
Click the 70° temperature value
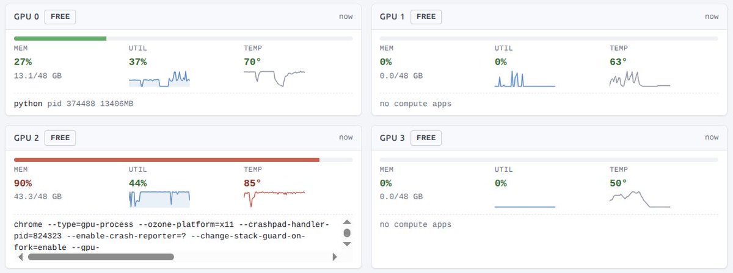[x=252, y=62]
